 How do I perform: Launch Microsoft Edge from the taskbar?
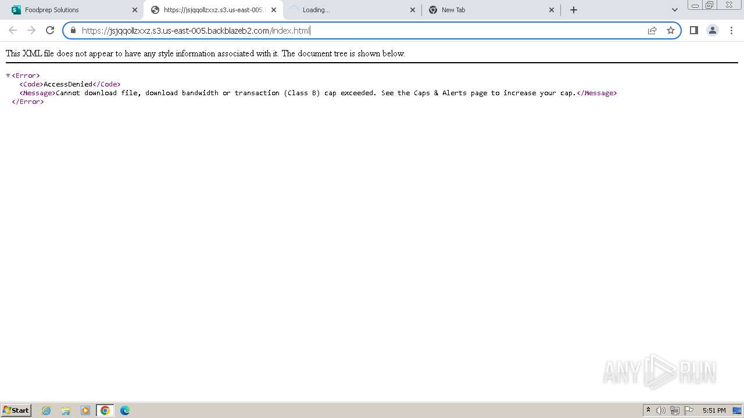(x=125, y=410)
